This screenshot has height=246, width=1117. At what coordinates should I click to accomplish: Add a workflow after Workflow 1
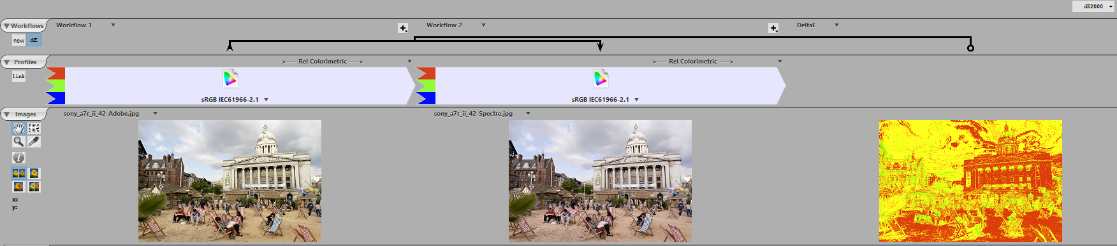click(403, 28)
